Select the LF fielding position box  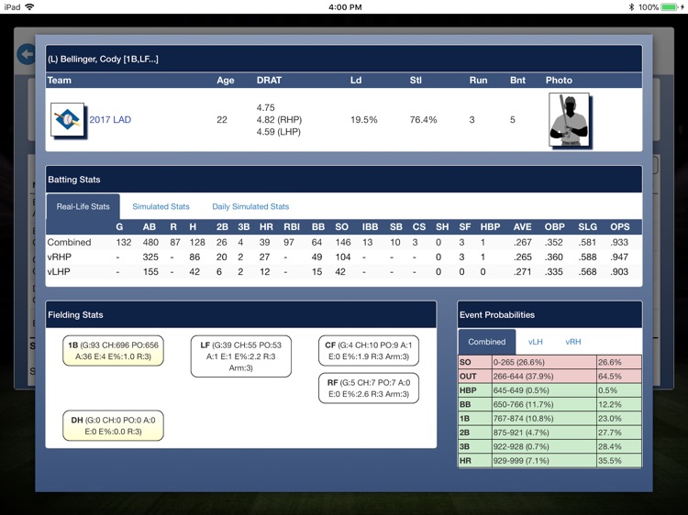click(x=241, y=356)
